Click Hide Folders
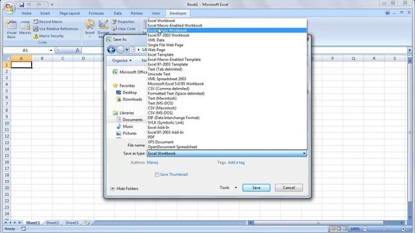Viewport: 415px width, 233px height. pyautogui.click(x=124, y=188)
